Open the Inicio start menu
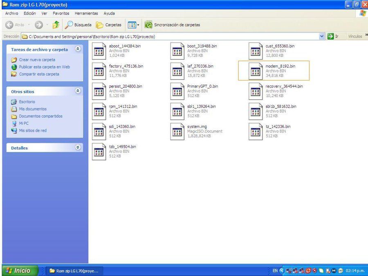Screen dimensions: 368x276 coord(20,271)
